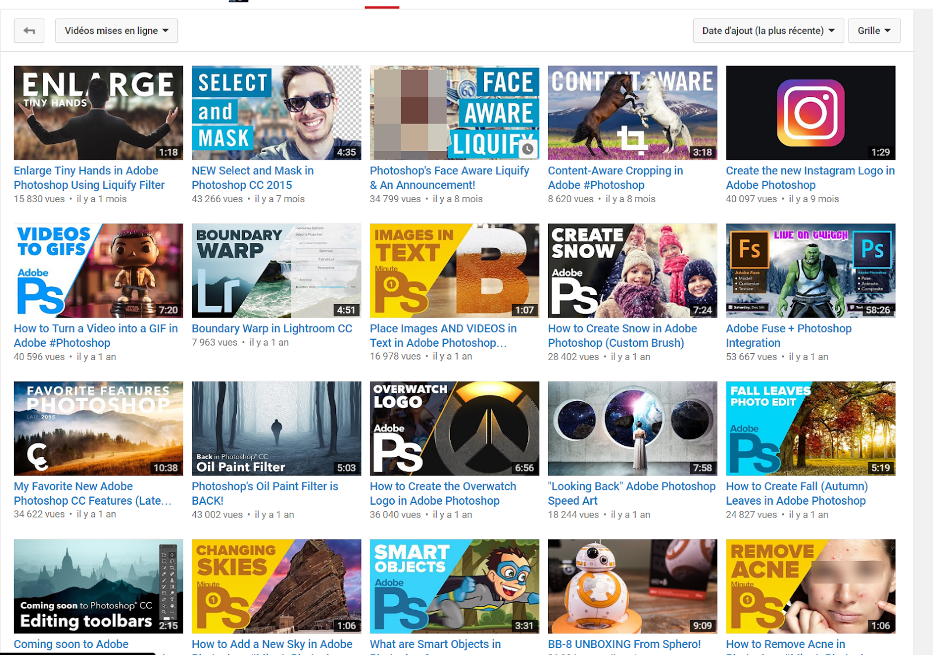Open the Images in Text thumbnail

pyautogui.click(x=454, y=271)
